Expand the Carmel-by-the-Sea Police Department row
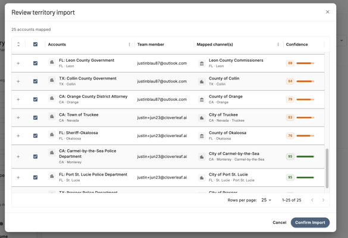 click(18, 157)
